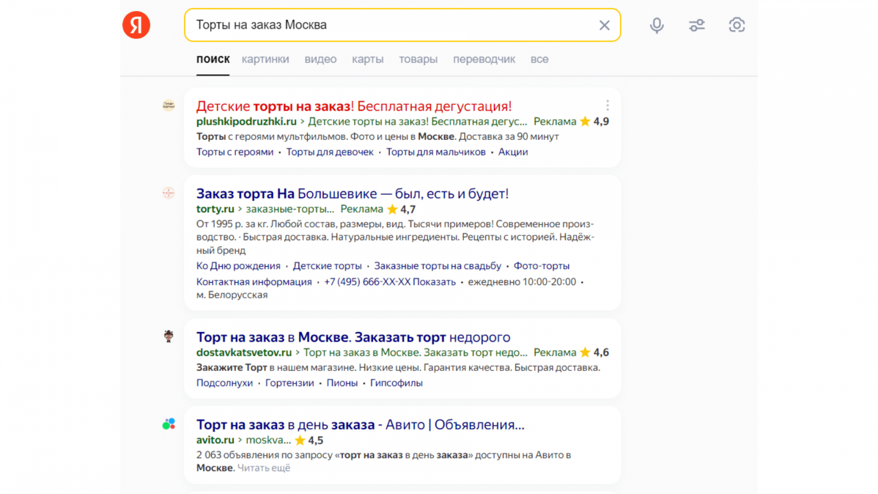Open search settings sliders icon
This screenshot has height=494, width=878.
point(697,25)
